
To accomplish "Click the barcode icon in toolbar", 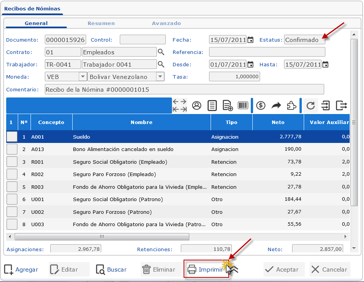I will 243,106.
